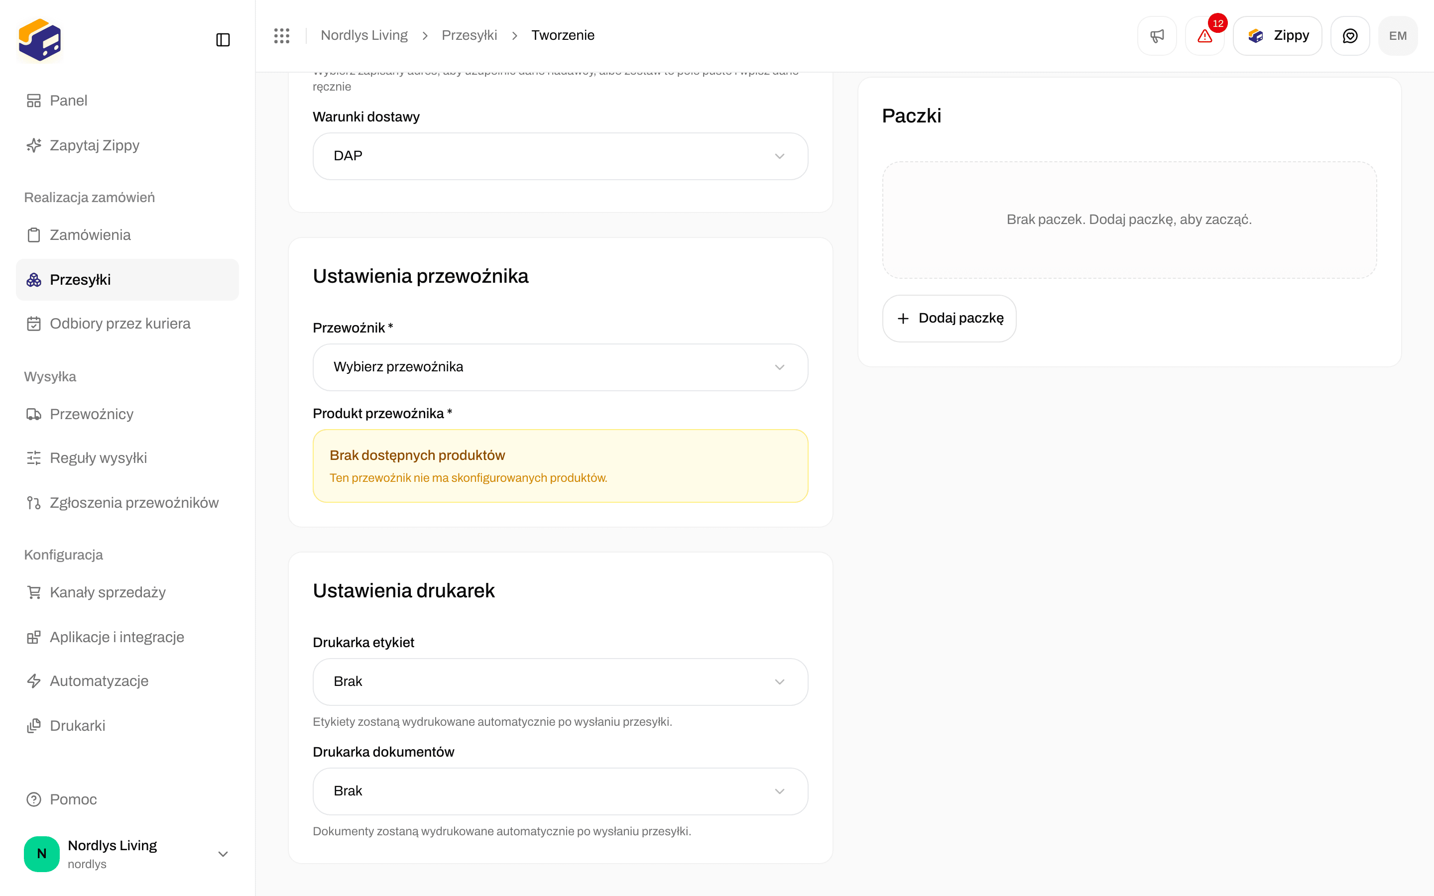Click the Paczki heading
1434x896 pixels.
click(x=911, y=115)
